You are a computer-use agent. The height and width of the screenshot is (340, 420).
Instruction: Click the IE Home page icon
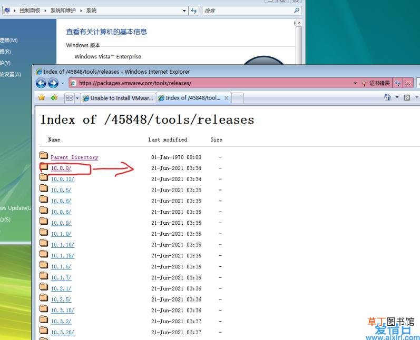point(387,97)
